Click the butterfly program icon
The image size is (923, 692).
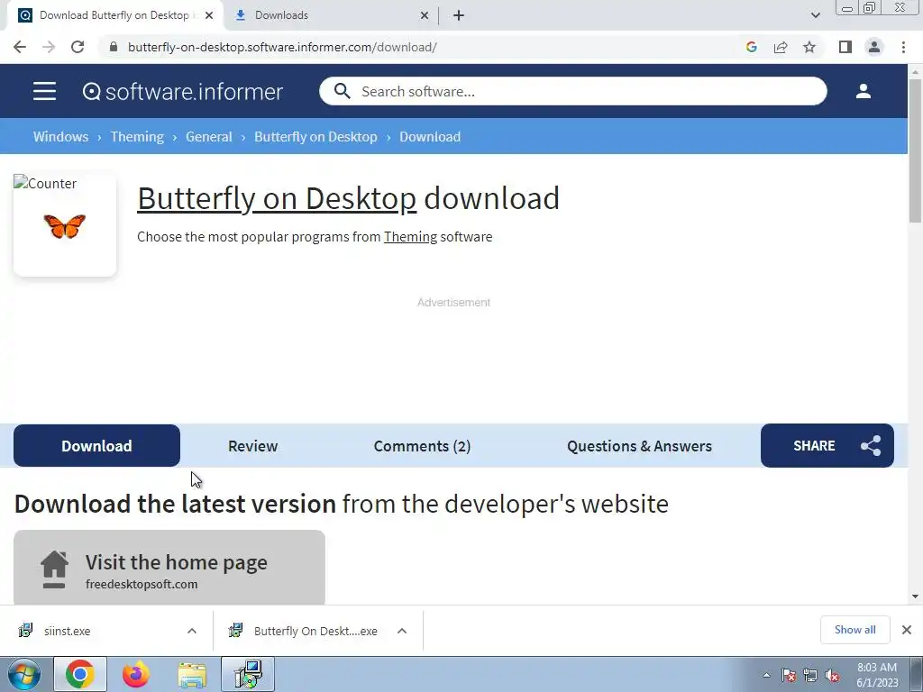coord(65,226)
